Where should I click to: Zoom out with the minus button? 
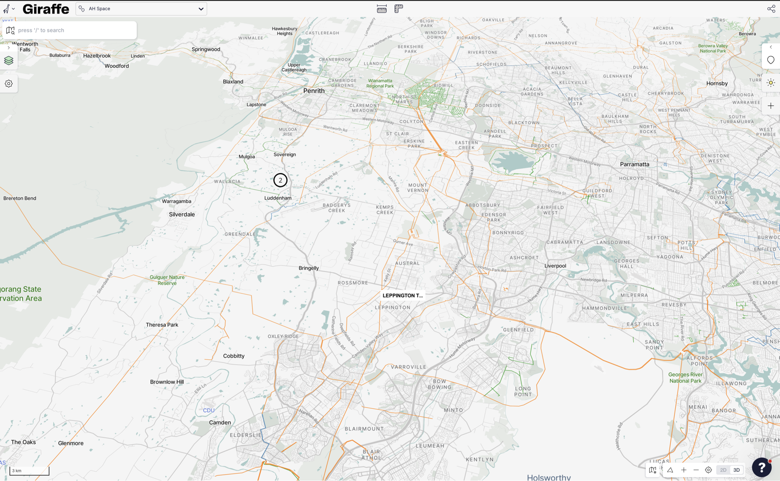(696, 470)
